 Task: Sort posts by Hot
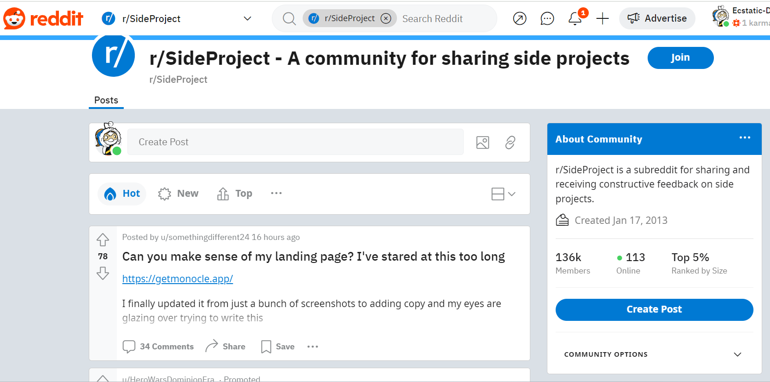coord(122,194)
